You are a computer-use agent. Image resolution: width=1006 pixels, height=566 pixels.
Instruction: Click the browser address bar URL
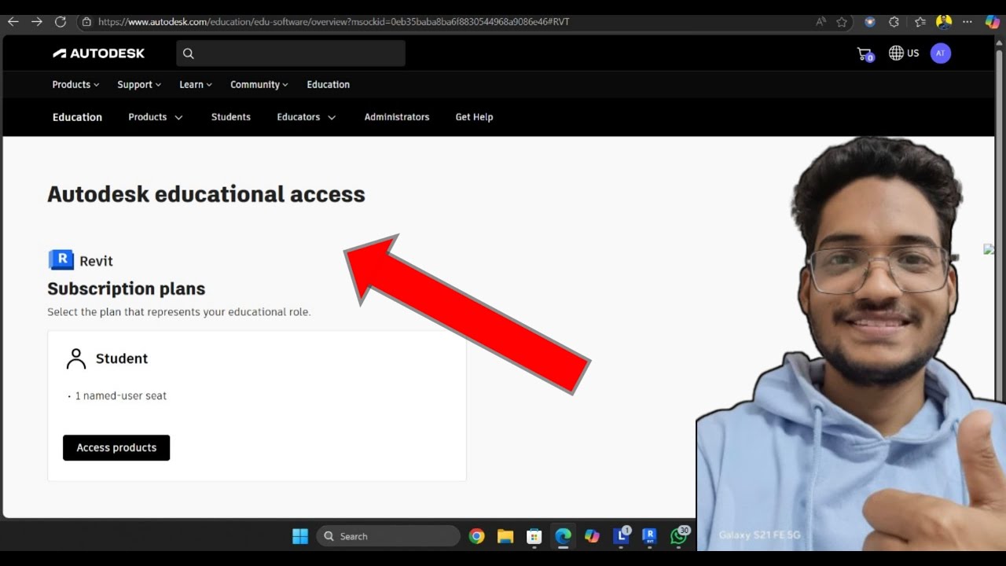(x=334, y=22)
